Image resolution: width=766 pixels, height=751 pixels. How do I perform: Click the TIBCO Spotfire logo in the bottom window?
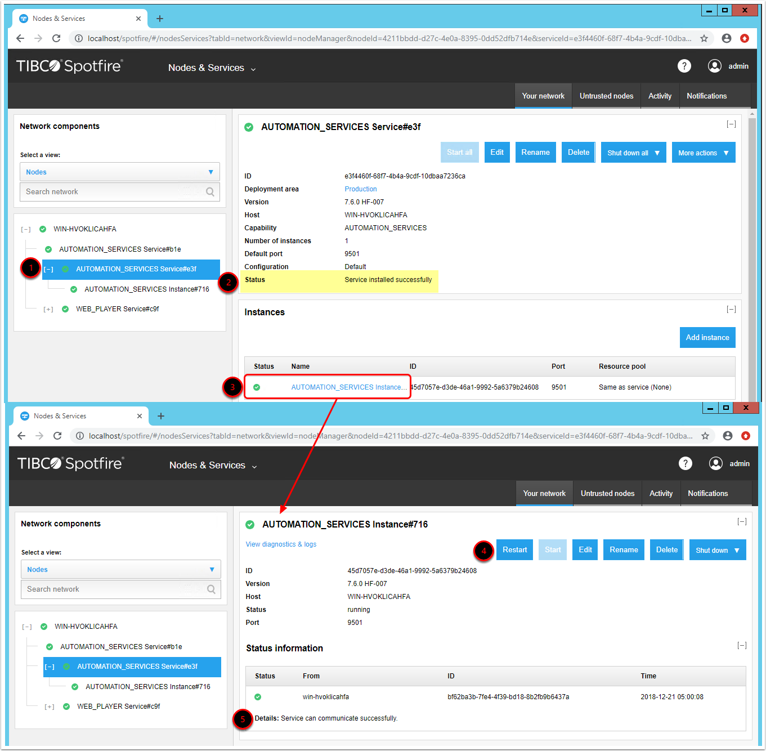tap(71, 463)
